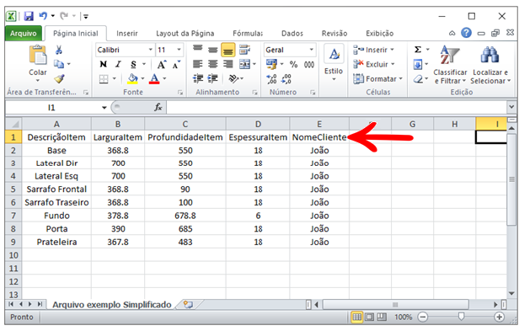
Task: Activate the format painter brush
Action: point(59,78)
